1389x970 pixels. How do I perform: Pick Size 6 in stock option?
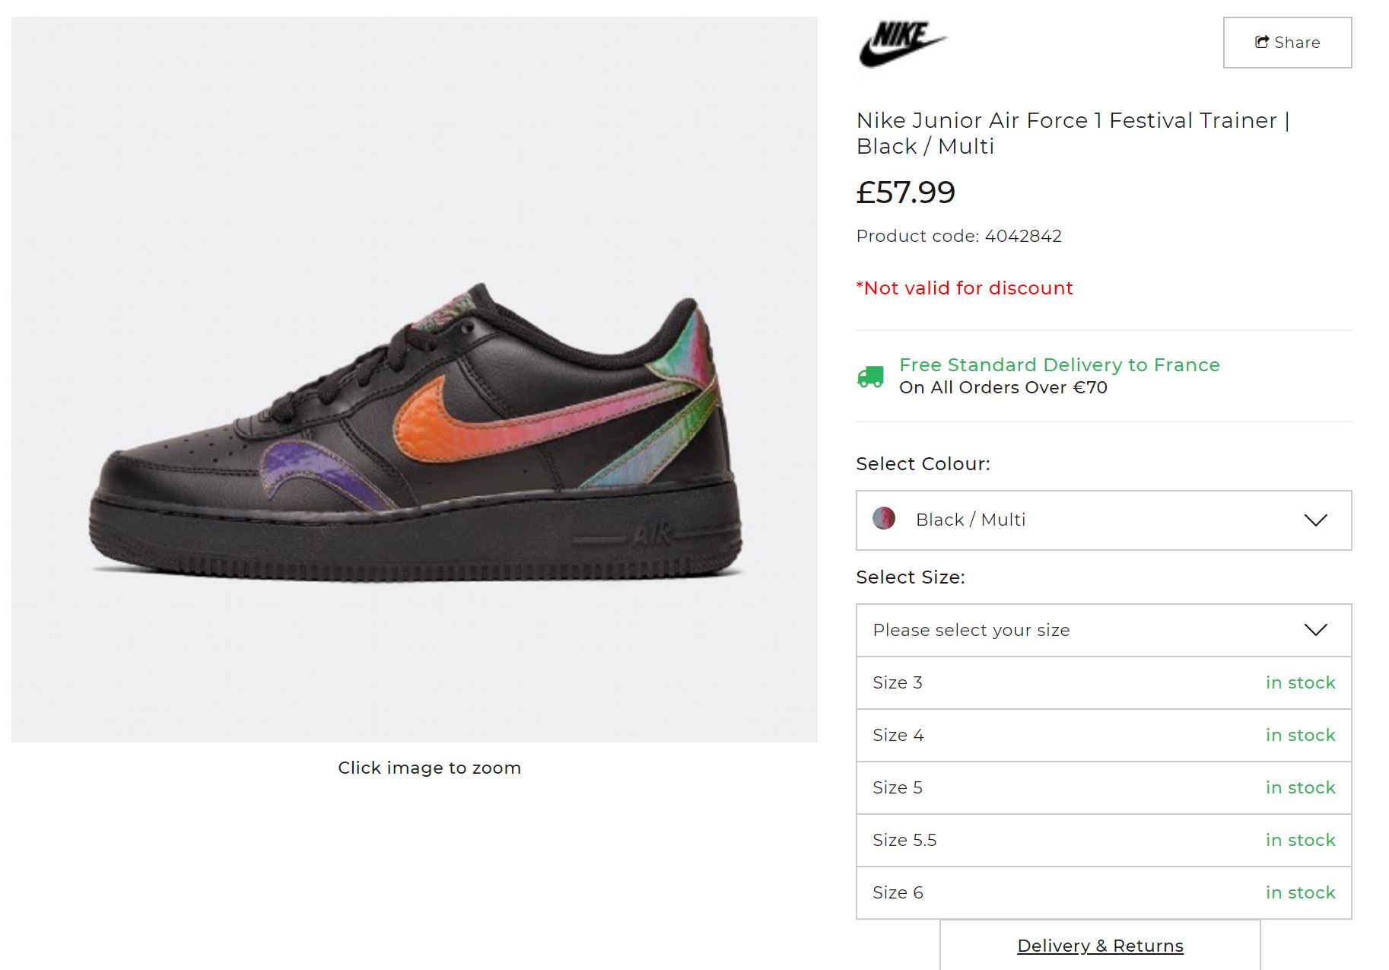pyautogui.click(x=1104, y=892)
